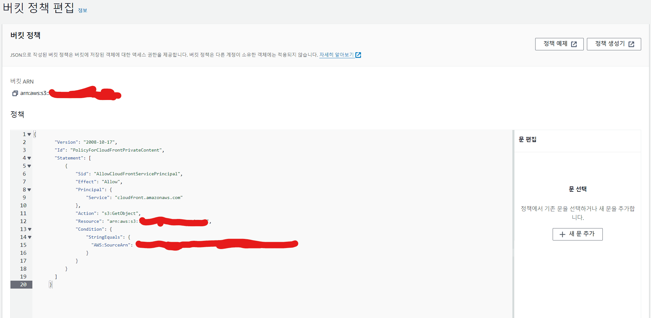Fold the statement object at line 5
Image resolution: width=651 pixels, height=318 pixels.
tap(29, 166)
